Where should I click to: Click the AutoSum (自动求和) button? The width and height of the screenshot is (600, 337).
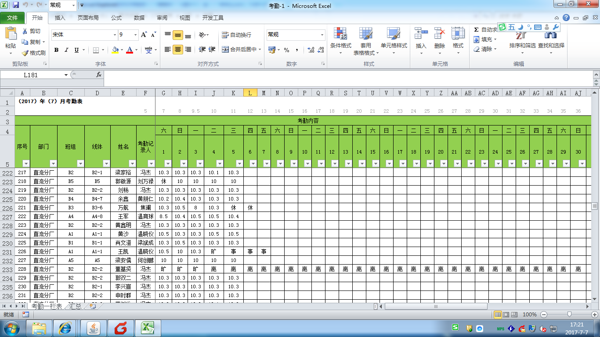[x=485, y=29]
